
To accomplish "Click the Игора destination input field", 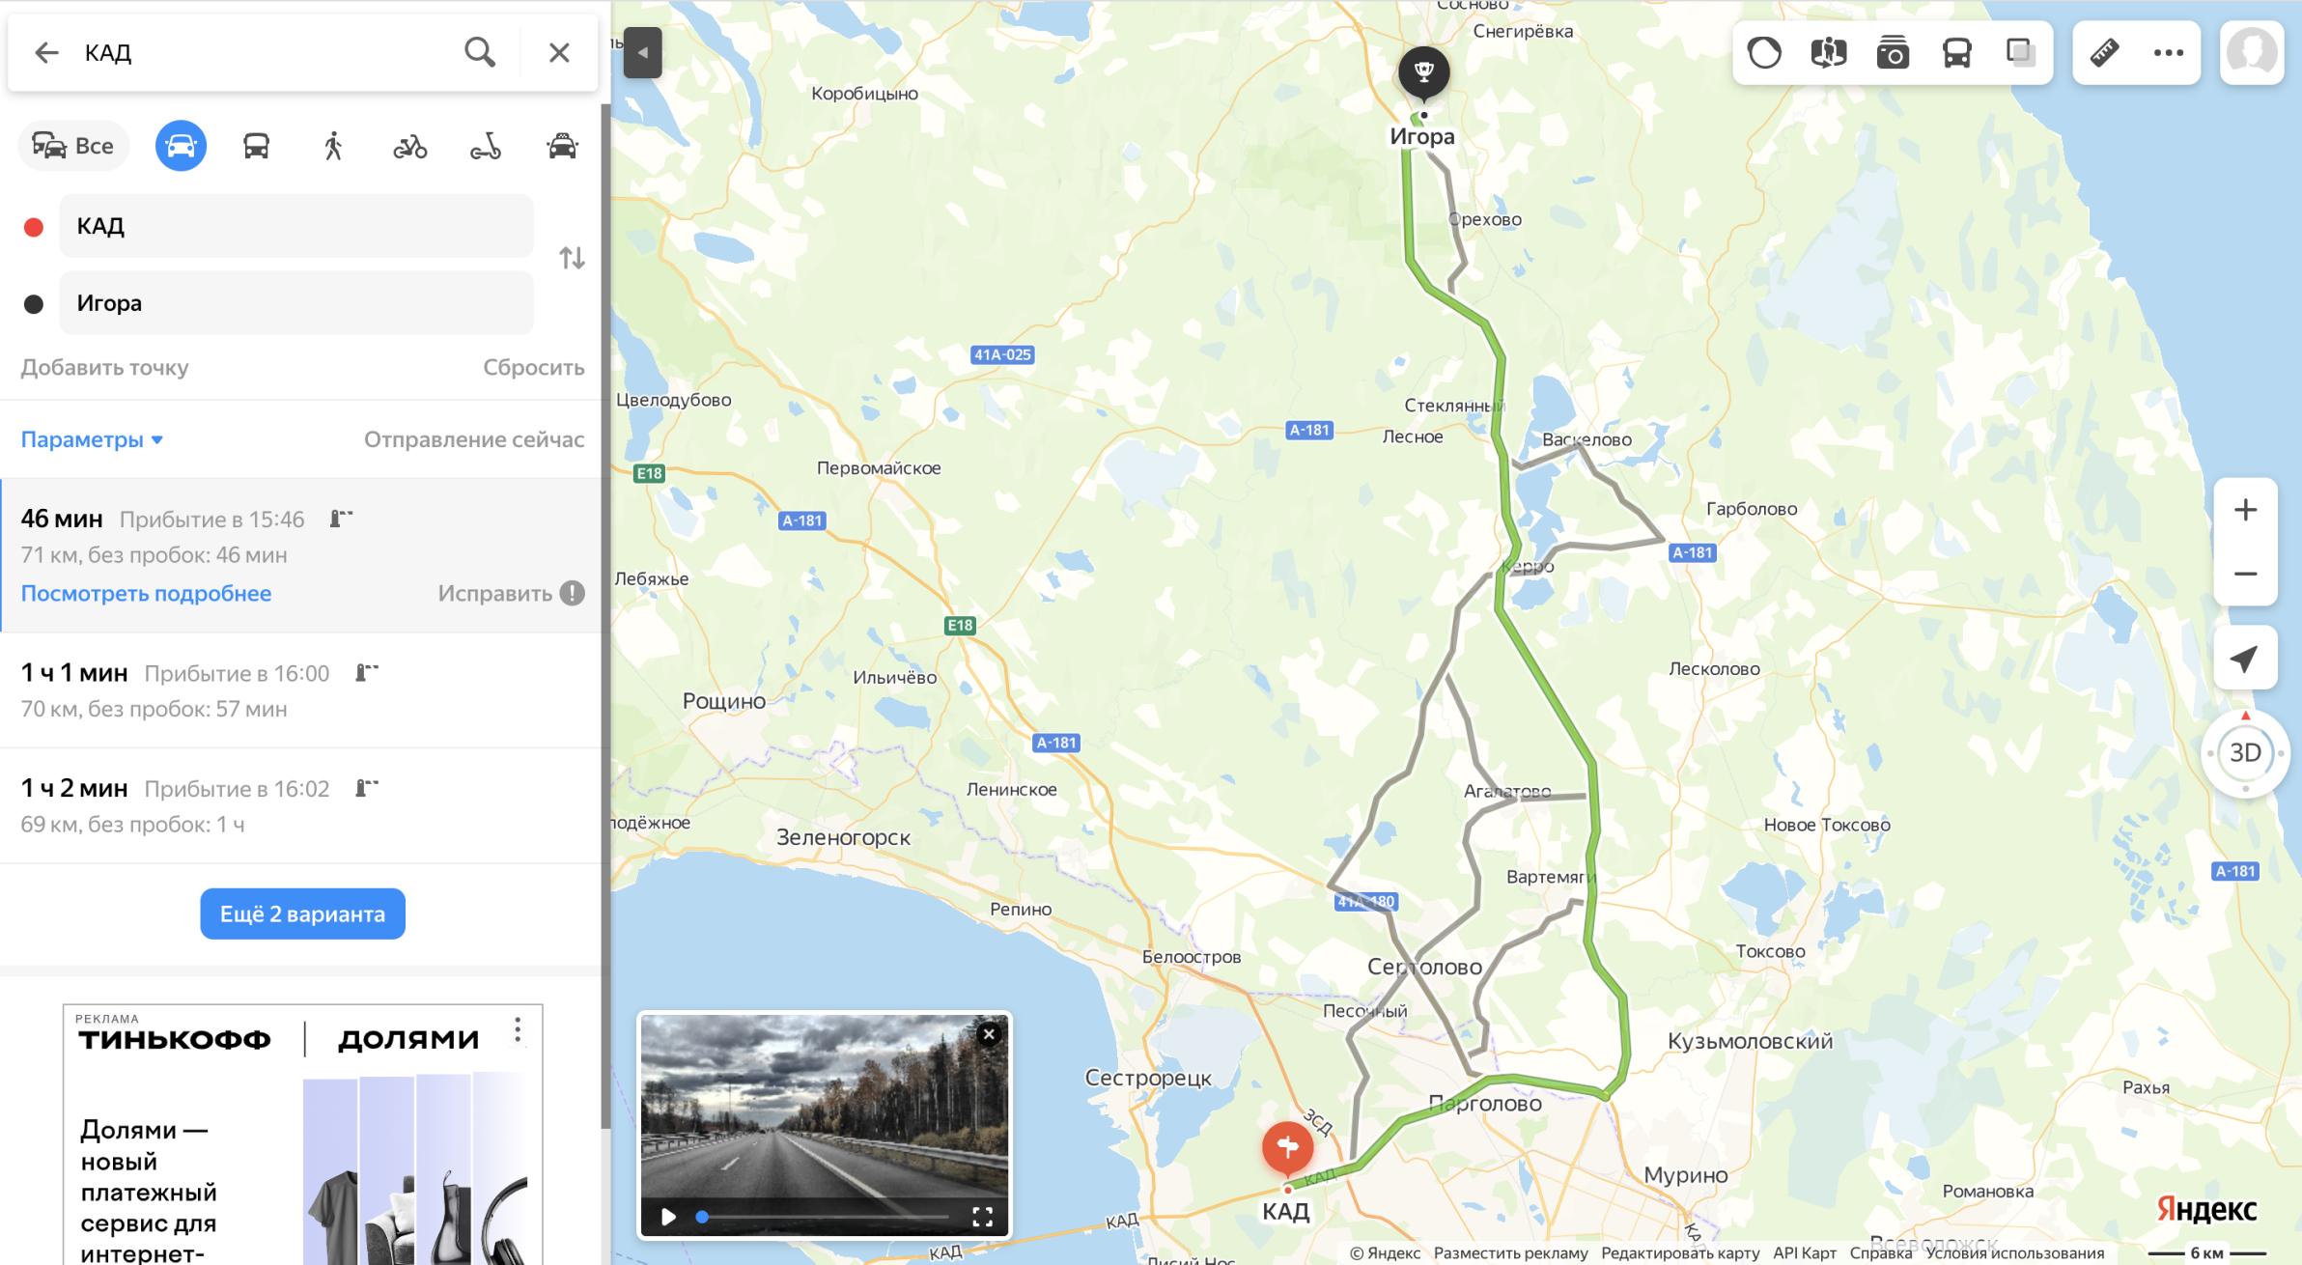I will 296,303.
